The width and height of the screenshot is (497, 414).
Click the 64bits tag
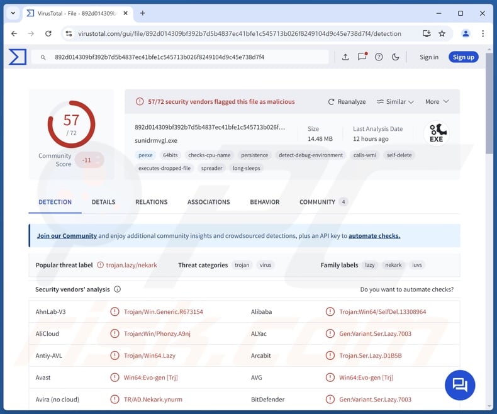pyautogui.click(x=170, y=155)
